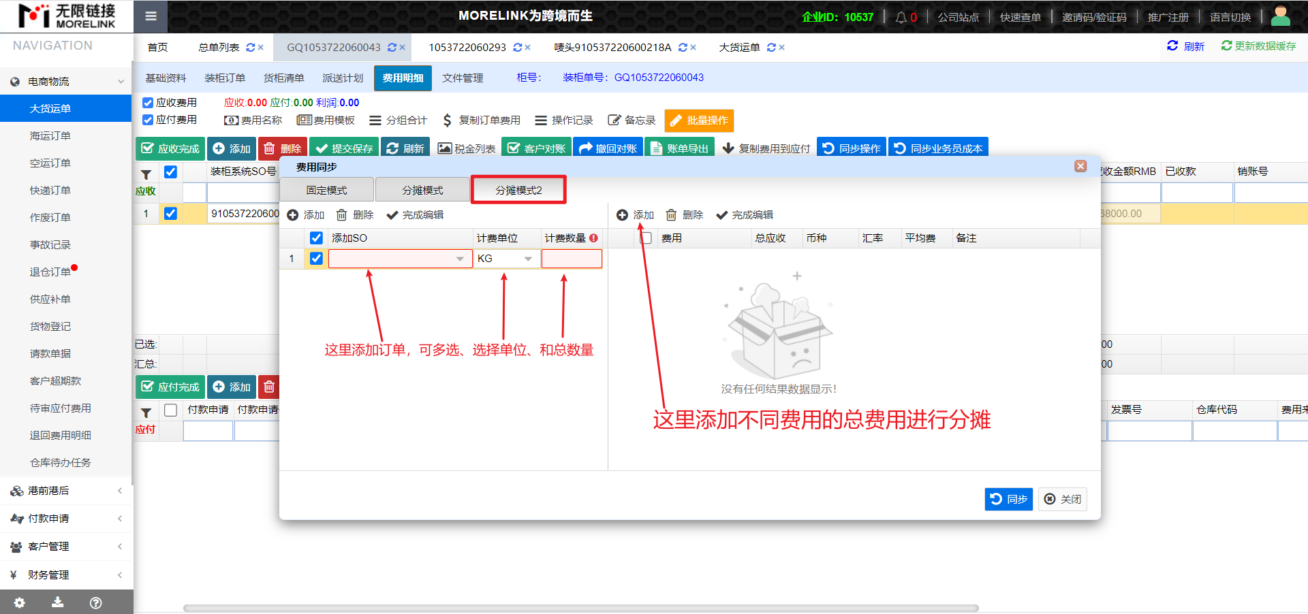The height and width of the screenshot is (614, 1308).
Task: Click the orange 批量操作 button
Action: (699, 120)
